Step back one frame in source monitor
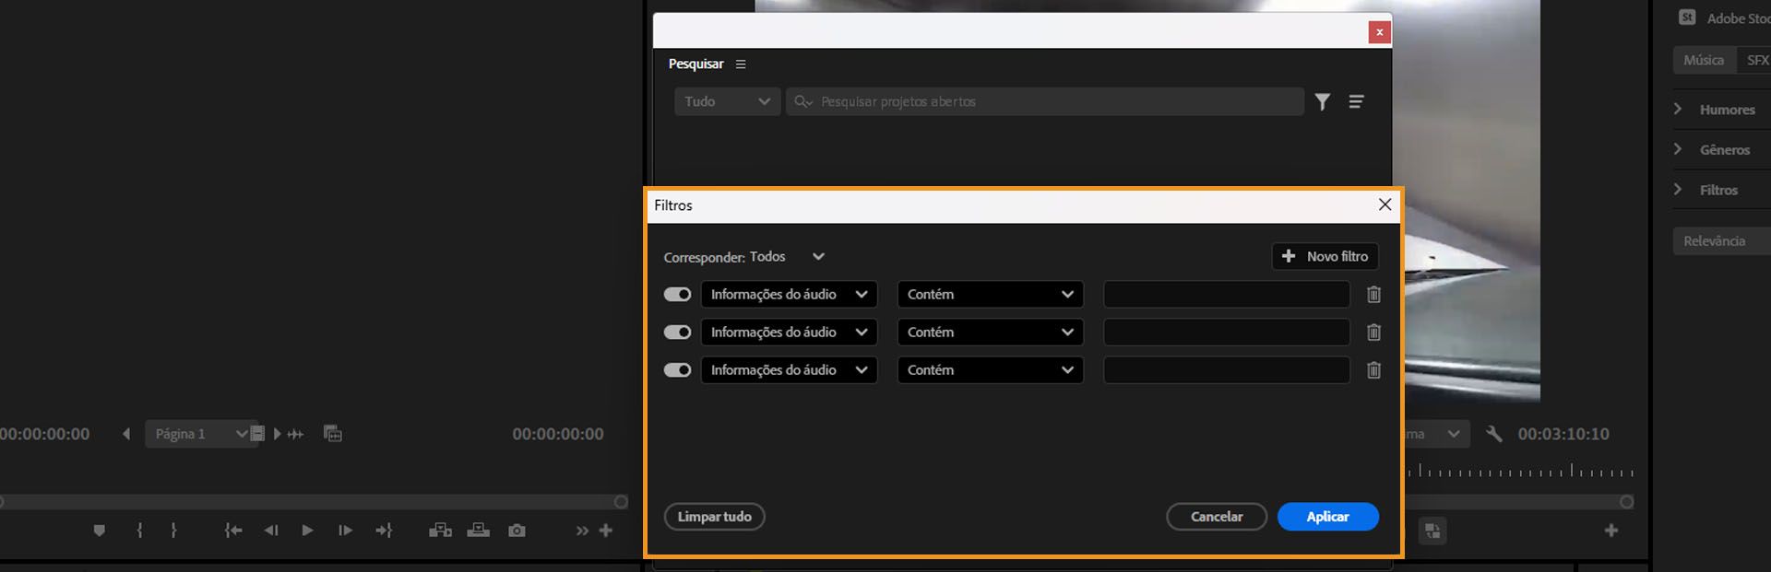The image size is (1771, 572). click(x=270, y=531)
